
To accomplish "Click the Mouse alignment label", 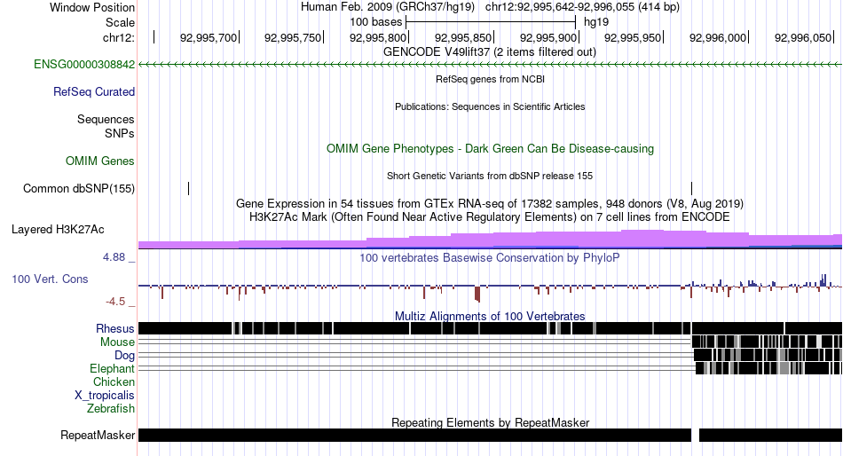I will coord(117,342).
